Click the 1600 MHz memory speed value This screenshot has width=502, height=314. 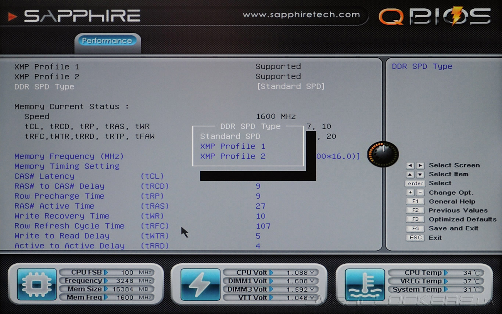click(x=276, y=117)
